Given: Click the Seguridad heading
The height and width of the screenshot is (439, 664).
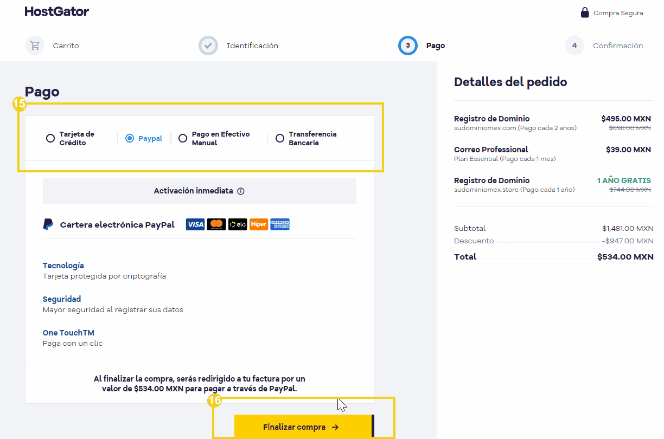Looking at the screenshot, I should tap(62, 299).
